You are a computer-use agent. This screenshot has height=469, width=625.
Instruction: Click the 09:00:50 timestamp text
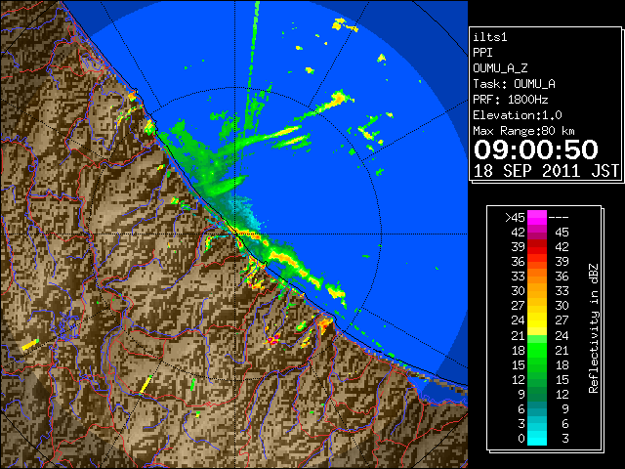click(536, 149)
